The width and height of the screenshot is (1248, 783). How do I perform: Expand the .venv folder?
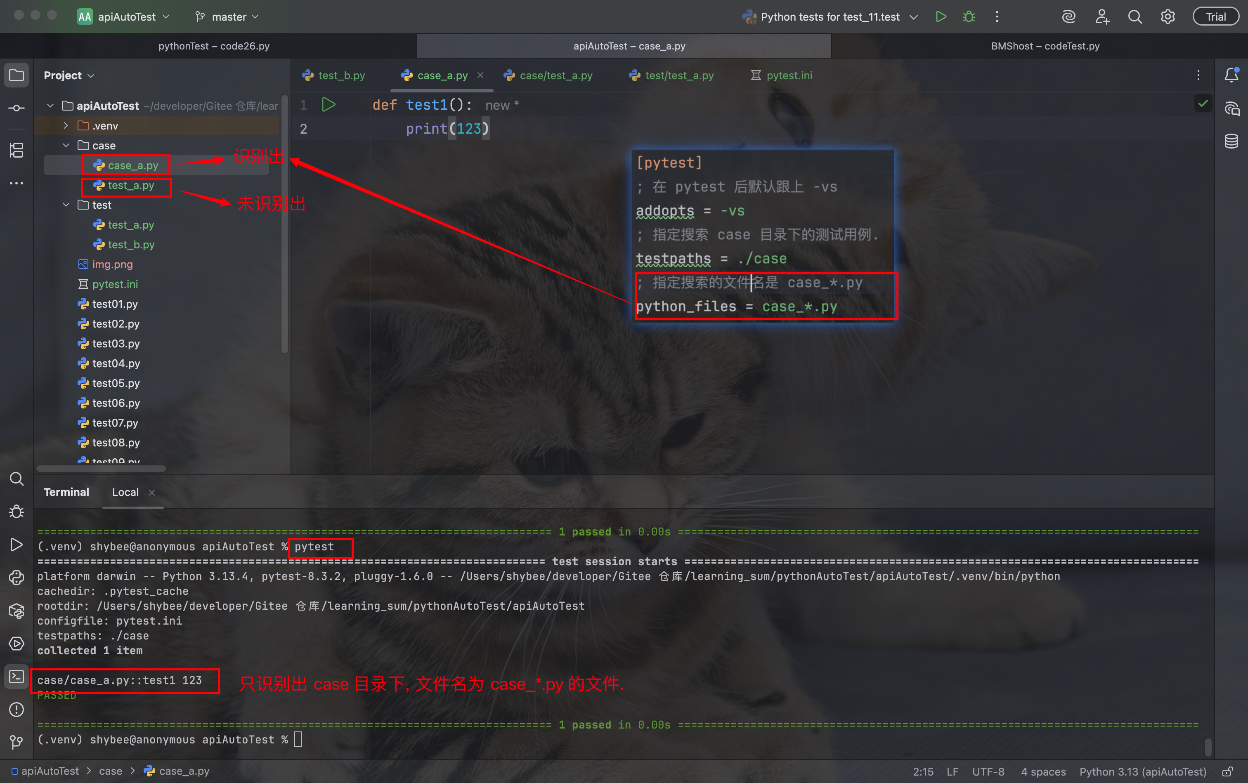click(x=66, y=126)
